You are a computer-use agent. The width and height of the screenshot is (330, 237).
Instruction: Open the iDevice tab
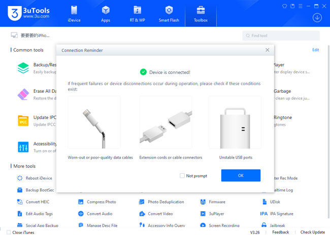click(x=74, y=14)
